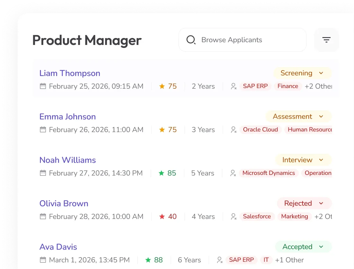Click the red star beside score 40
The height and width of the screenshot is (269, 354).
(162, 217)
